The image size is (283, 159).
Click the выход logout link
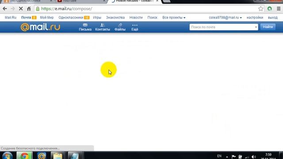[x=273, y=18]
